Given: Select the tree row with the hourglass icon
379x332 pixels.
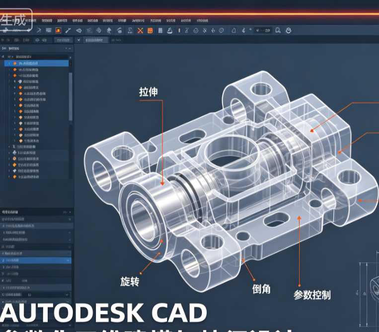Looking at the screenshot, I should pos(39,147).
